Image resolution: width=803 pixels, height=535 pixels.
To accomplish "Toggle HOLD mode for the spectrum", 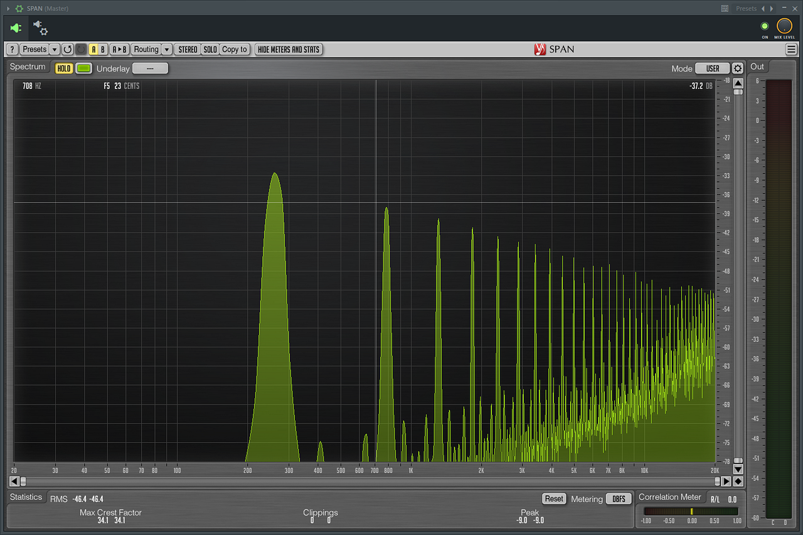I will pos(63,68).
